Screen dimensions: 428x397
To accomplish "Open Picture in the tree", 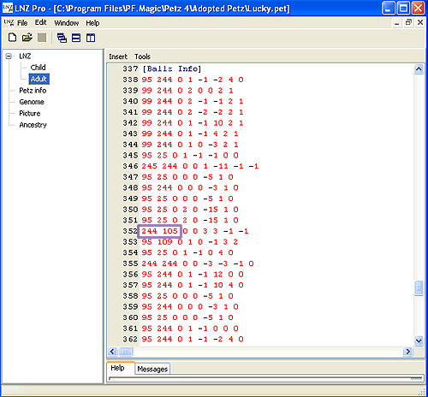I will point(30,113).
